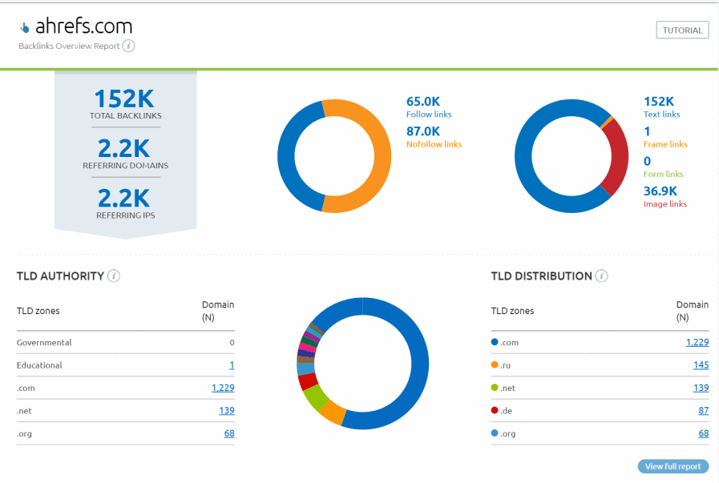Click red .de legend dot
The width and height of the screenshot is (719, 483).
[495, 410]
